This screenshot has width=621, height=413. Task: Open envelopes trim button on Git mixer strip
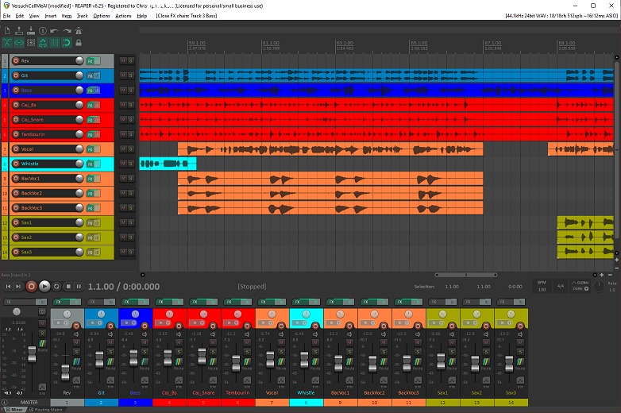110,381
